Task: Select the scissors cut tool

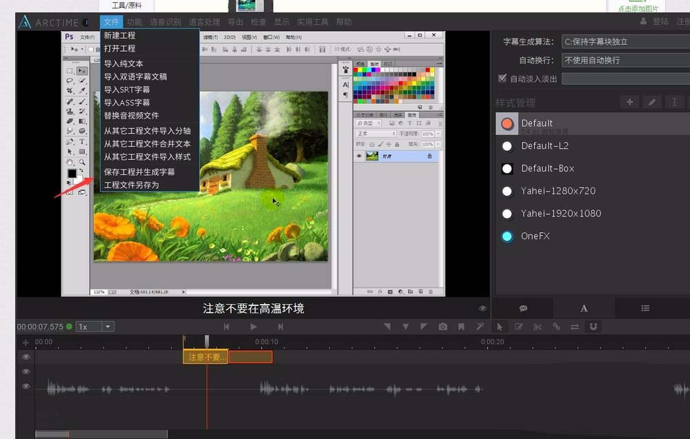Action: click(x=538, y=327)
